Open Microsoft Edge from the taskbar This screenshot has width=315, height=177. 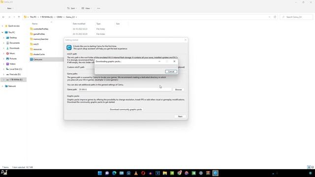pyautogui.click(x=114, y=173)
